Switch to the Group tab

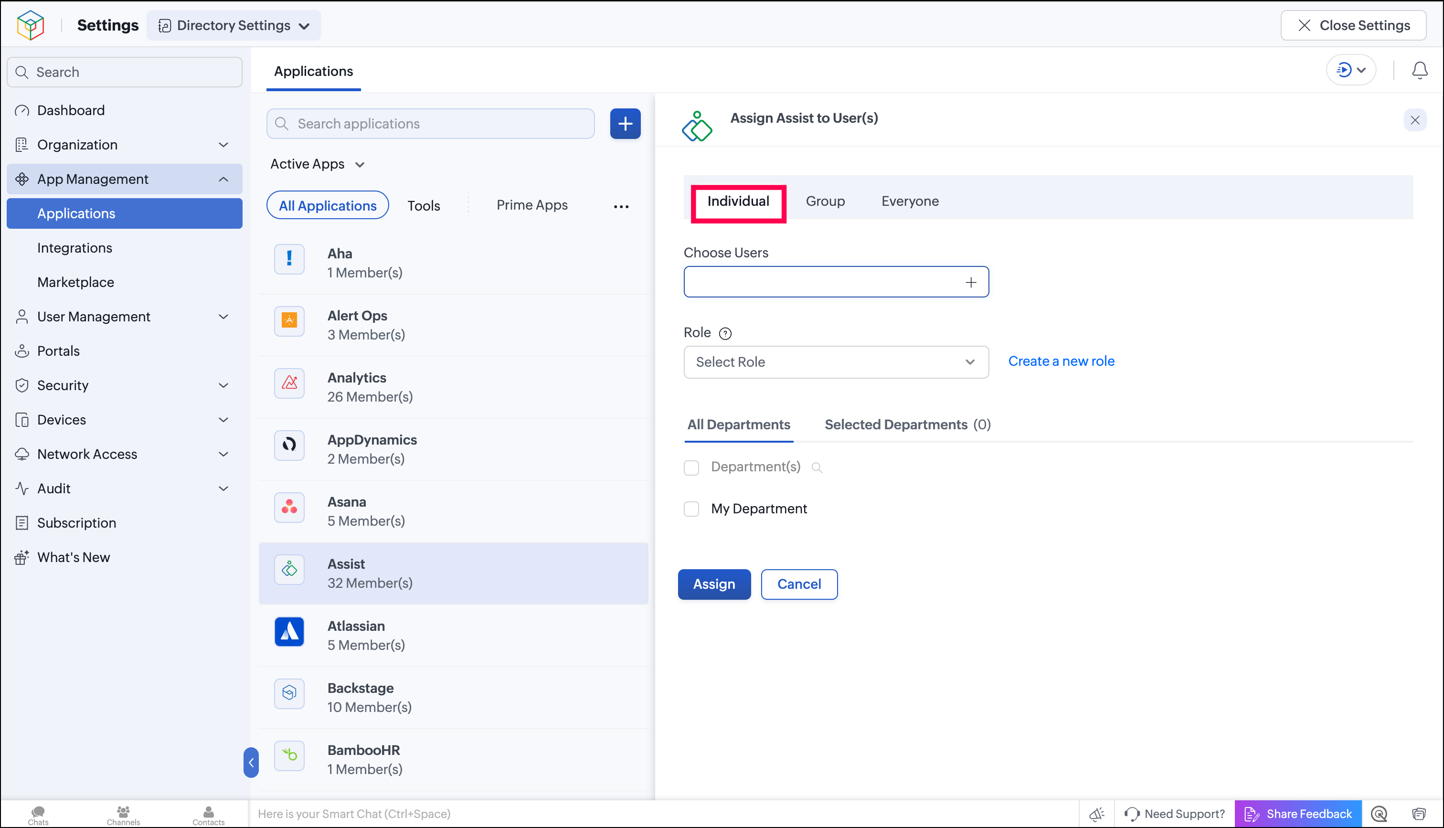(x=825, y=202)
